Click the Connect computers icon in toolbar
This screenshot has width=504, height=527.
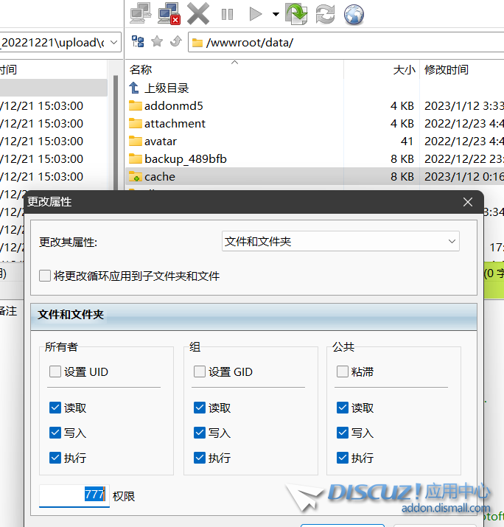[141, 13]
